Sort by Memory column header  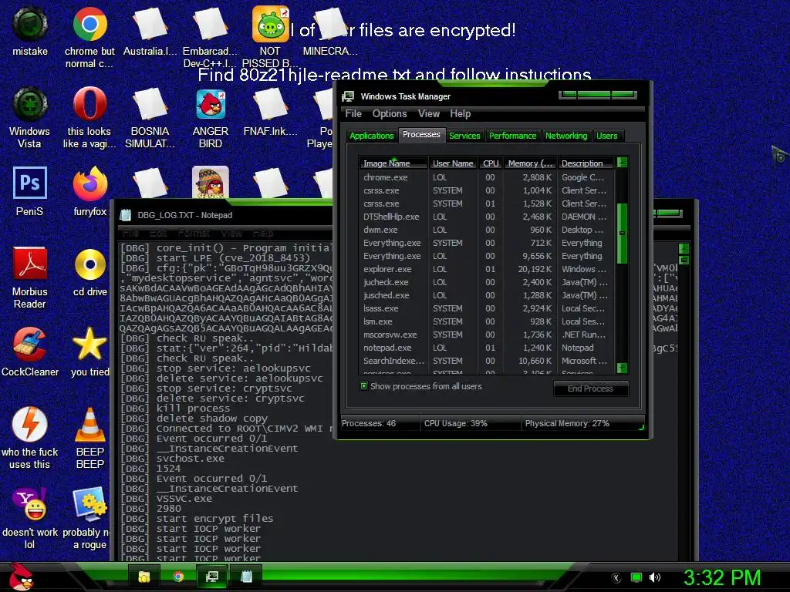pos(529,163)
